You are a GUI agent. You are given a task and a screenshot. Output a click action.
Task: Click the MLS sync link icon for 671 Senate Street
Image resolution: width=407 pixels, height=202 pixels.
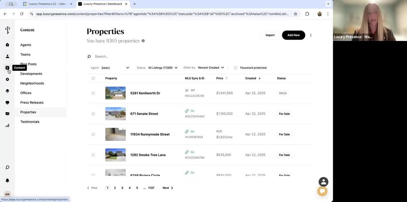coord(187,111)
